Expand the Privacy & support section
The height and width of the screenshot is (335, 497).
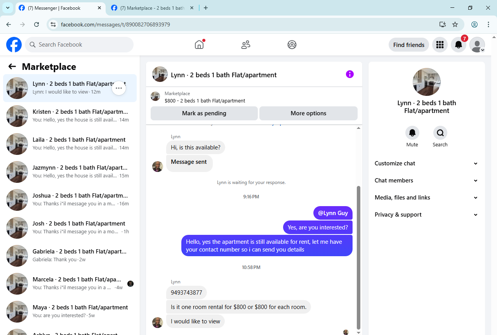(426, 215)
